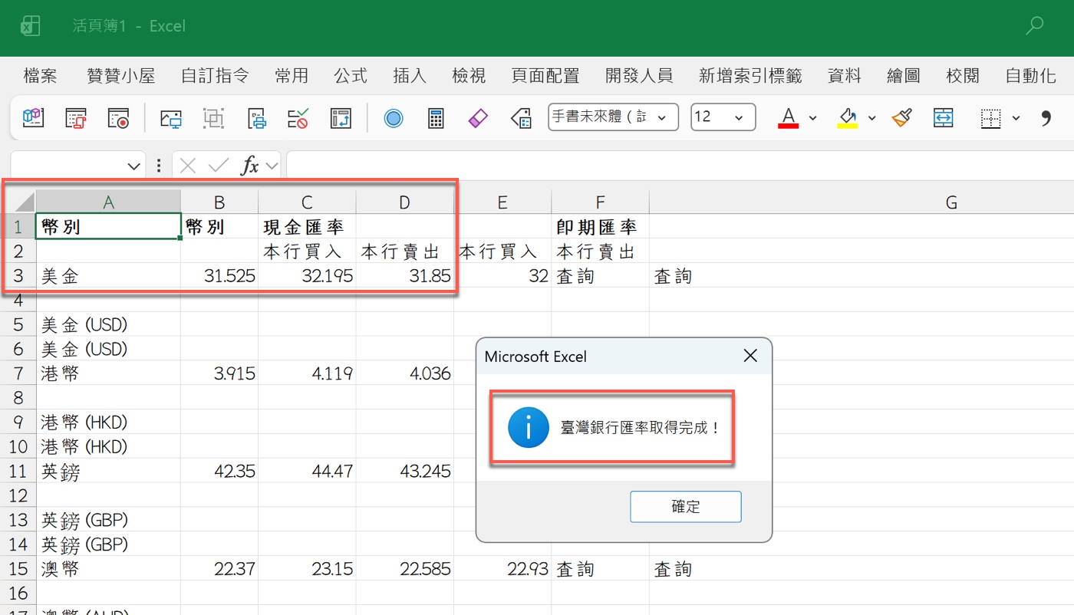Viewport: 1074px width, 615px height.
Task: Click the fx insert function icon
Action: [250, 165]
